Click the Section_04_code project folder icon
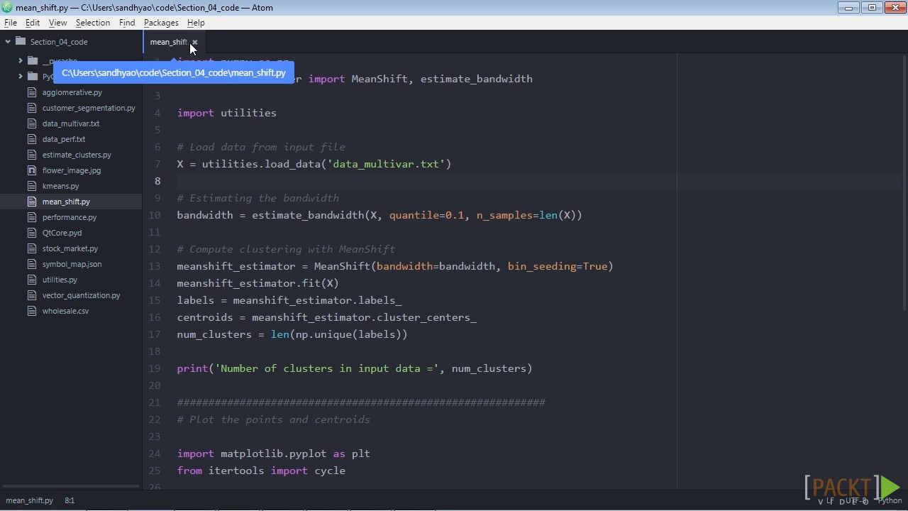This screenshot has height=511, width=908. [x=21, y=42]
